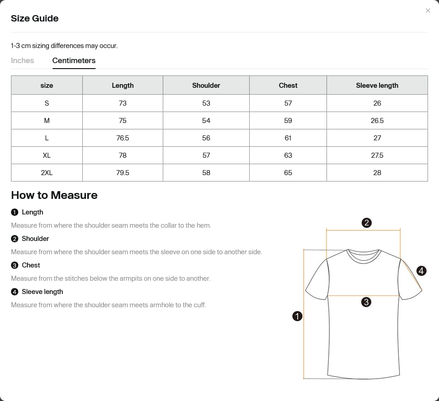
Task: Click the number 2 Shoulder bullet icon
Action: point(15,239)
